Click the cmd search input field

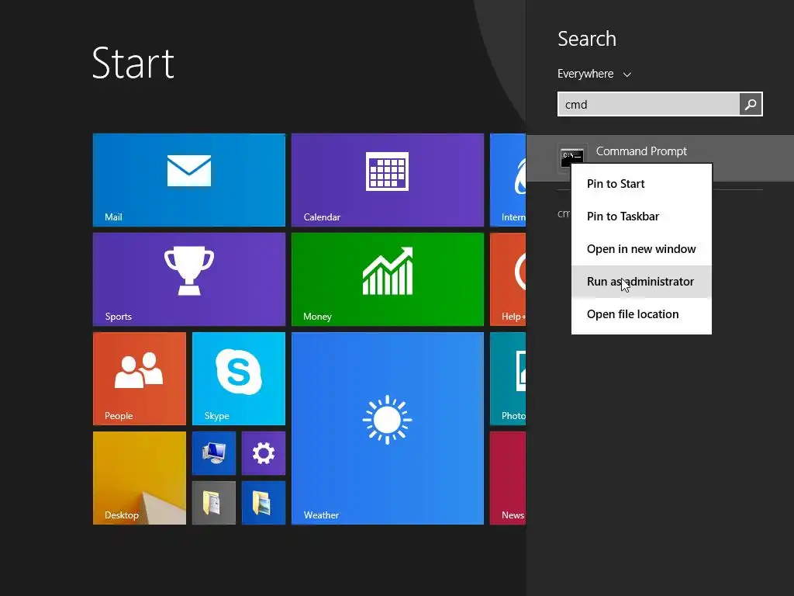(648, 104)
